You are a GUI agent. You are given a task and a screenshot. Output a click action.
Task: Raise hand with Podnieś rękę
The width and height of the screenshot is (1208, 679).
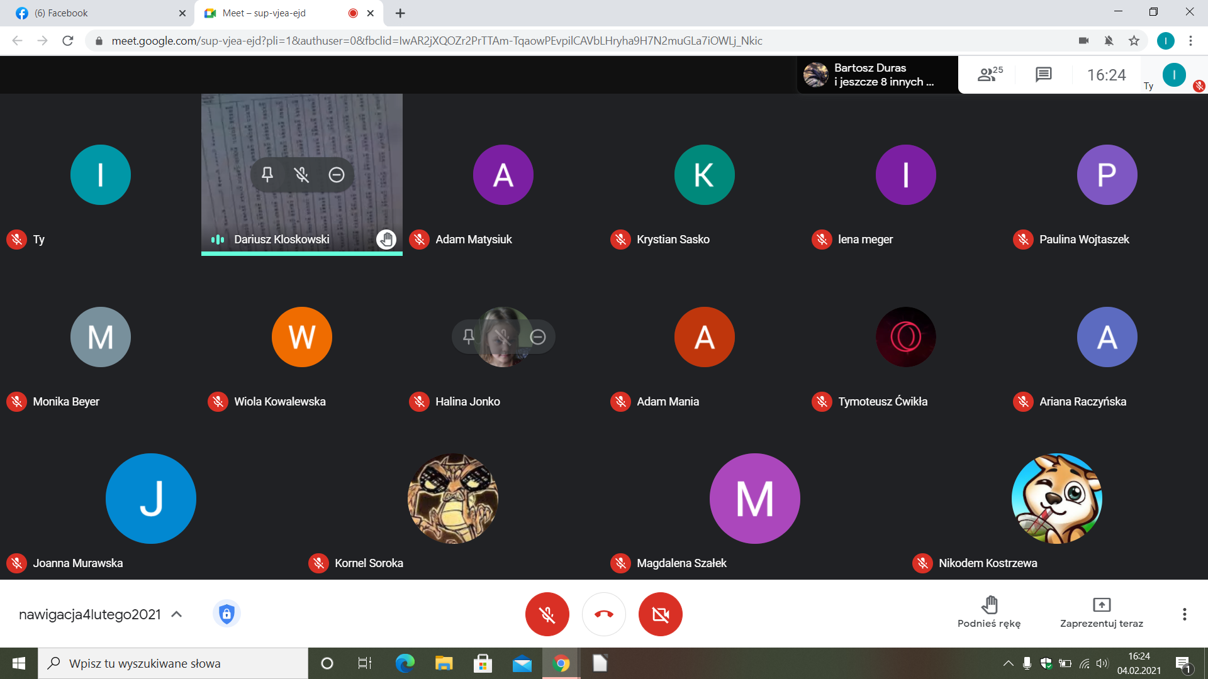[x=989, y=612]
